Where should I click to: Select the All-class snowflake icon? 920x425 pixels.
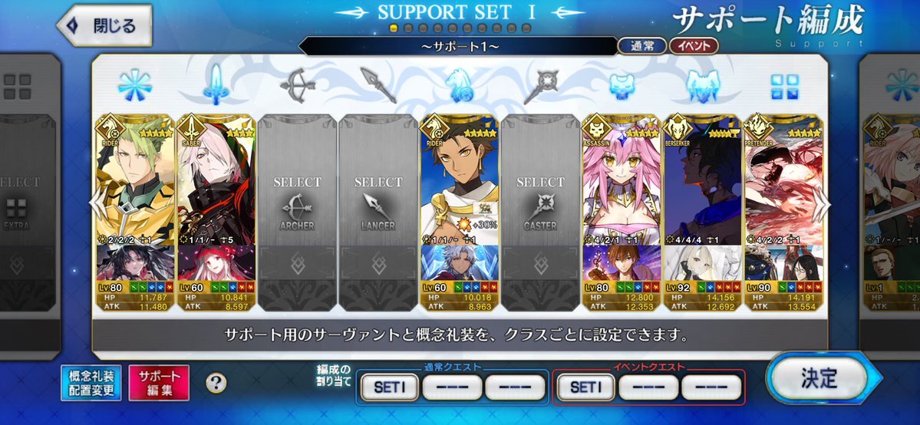[134, 86]
